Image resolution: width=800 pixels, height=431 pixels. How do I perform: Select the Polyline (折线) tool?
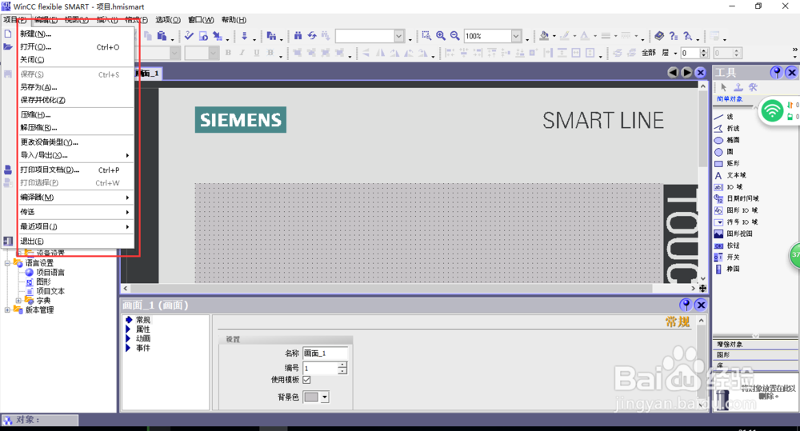726,129
